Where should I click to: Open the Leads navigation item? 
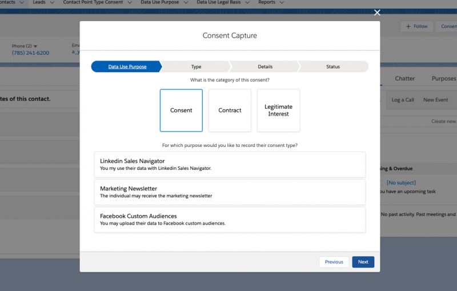(x=39, y=2)
